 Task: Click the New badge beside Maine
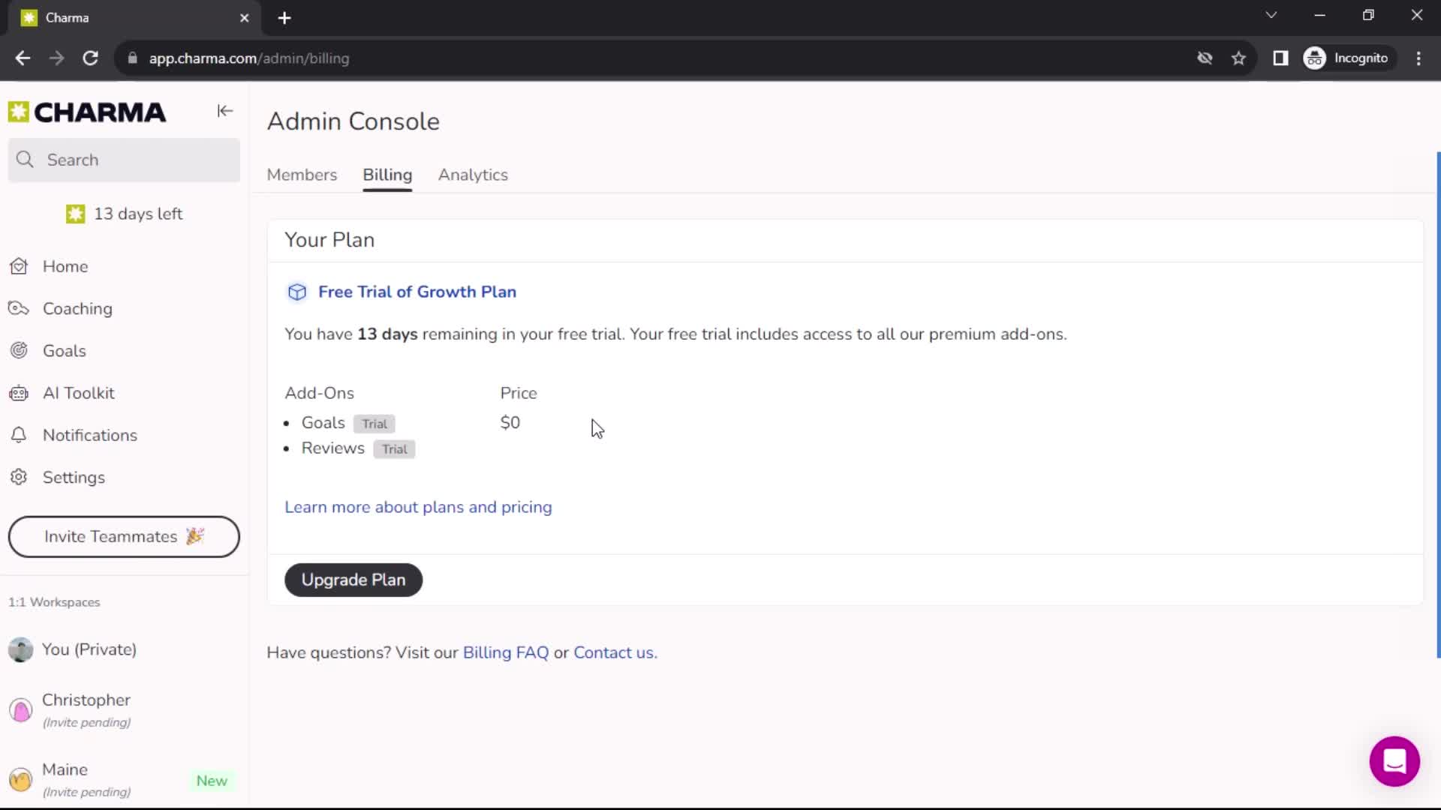click(x=212, y=781)
